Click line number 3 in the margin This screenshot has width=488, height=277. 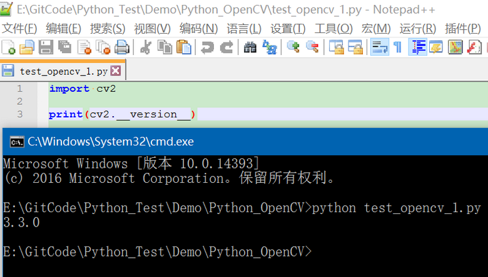pos(20,114)
